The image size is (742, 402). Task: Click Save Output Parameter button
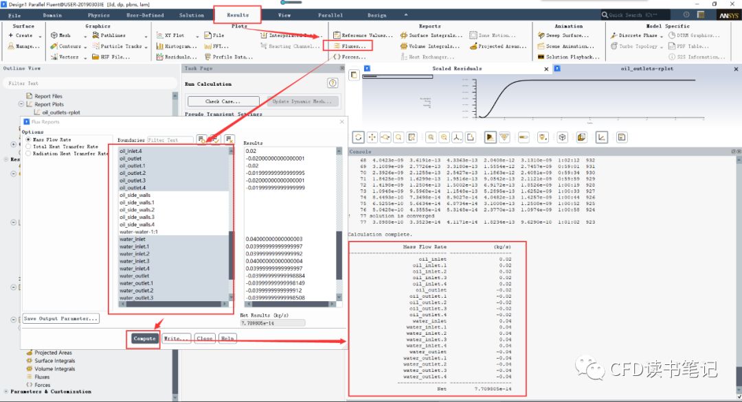(x=61, y=318)
